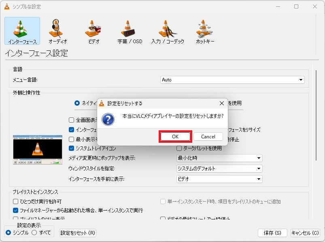Open the オーディオ settings category icon
The width and height of the screenshot is (325, 242).
(57, 31)
